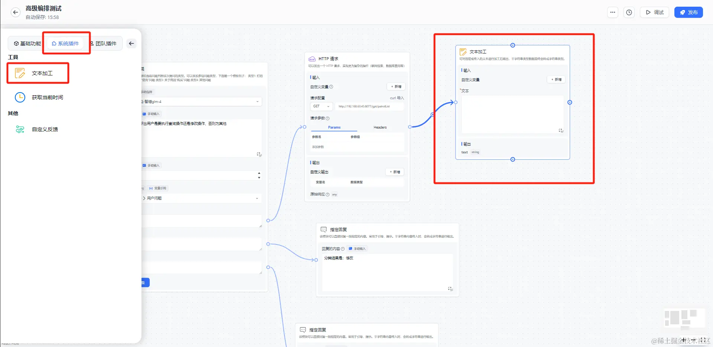This screenshot has width=713, height=347.
Task: Click the 手动输入 tag above the number field
Action: 152,165
